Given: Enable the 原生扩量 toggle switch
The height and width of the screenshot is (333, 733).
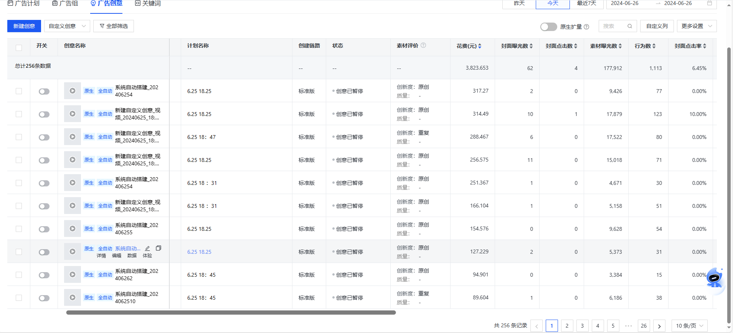Looking at the screenshot, I should 548,27.
